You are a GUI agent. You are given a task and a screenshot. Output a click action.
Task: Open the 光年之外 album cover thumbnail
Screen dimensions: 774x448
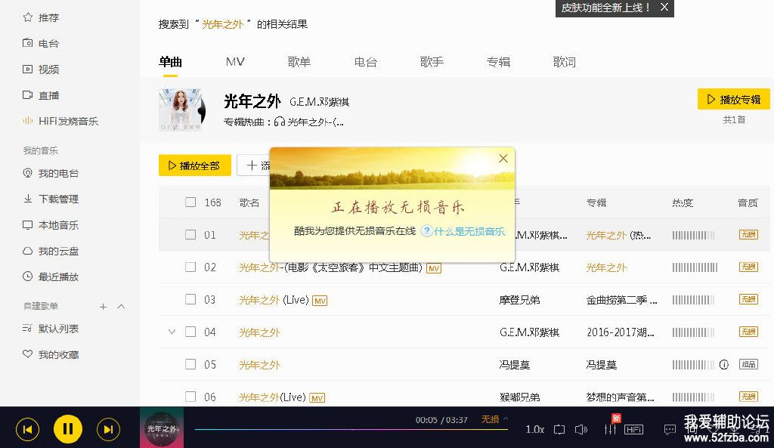181,110
